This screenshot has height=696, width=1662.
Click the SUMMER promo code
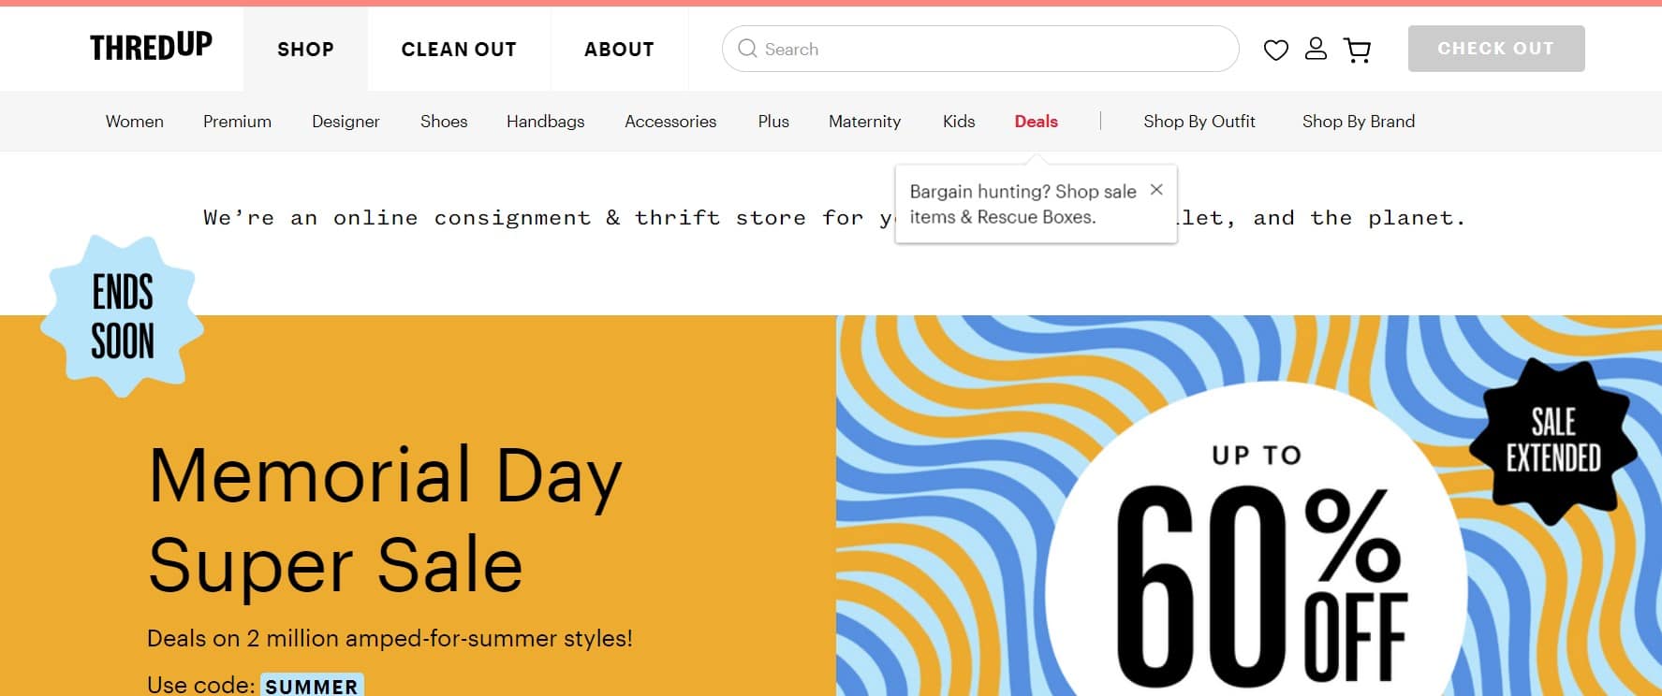pyautogui.click(x=312, y=685)
